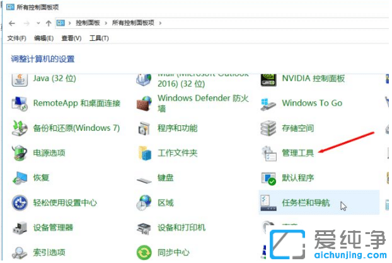Open the NVIDIA 控制面板 icon
The height and width of the screenshot is (263, 392).
(x=268, y=80)
